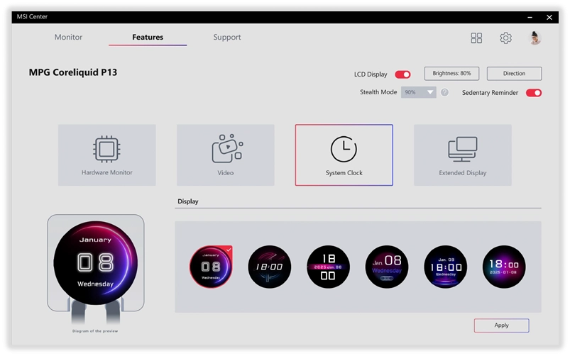
Task: Apply the selected clock style
Action: coord(501,326)
